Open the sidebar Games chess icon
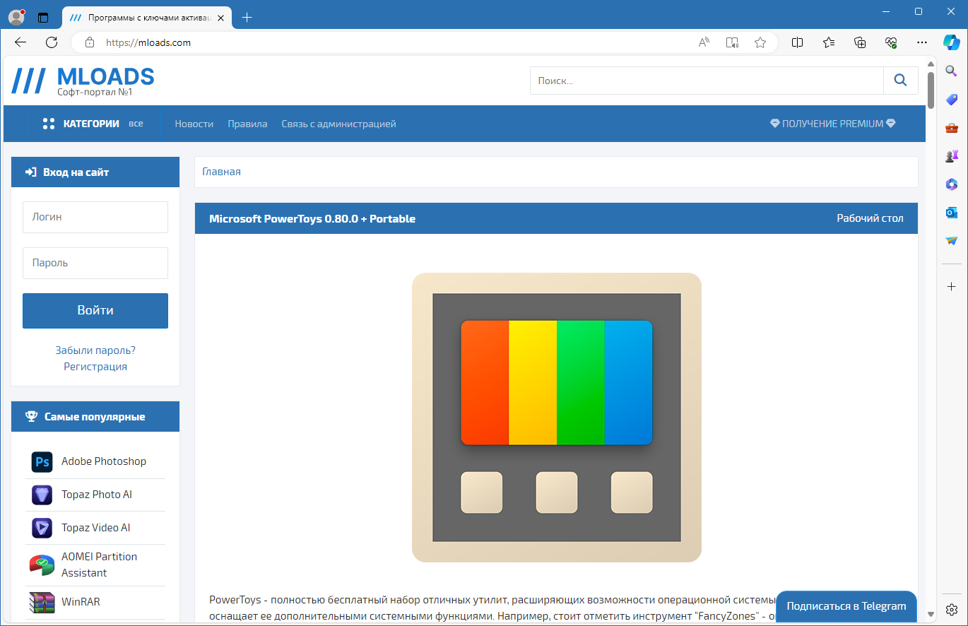 pos(952,156)
